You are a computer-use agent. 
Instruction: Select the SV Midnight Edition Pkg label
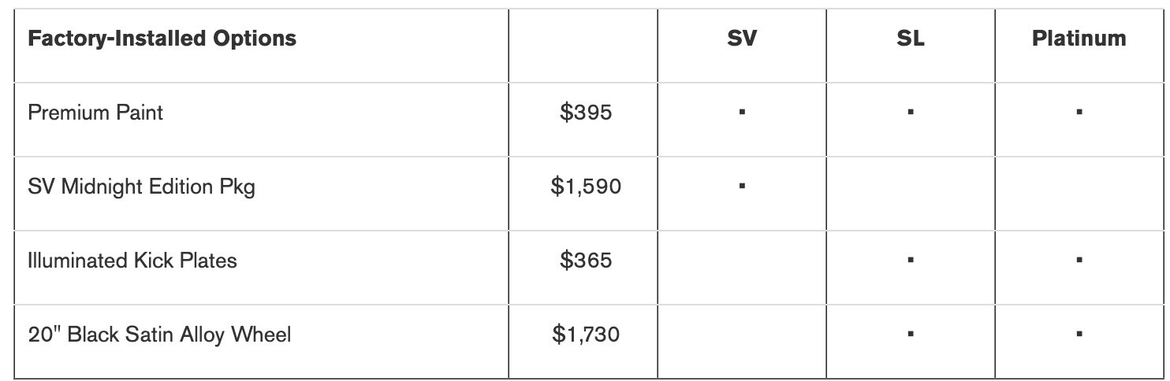pyautogui.click(x=141, y=187)
